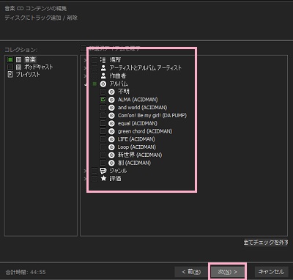Screen dimensions: 293x280
Task: Check the 場所 checkbox
Action: tap(94, 60)
